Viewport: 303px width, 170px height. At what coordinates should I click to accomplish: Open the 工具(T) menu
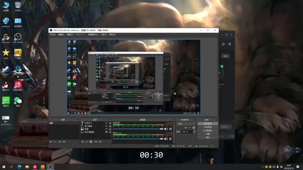pyautogui.click(x=104, y=35)
